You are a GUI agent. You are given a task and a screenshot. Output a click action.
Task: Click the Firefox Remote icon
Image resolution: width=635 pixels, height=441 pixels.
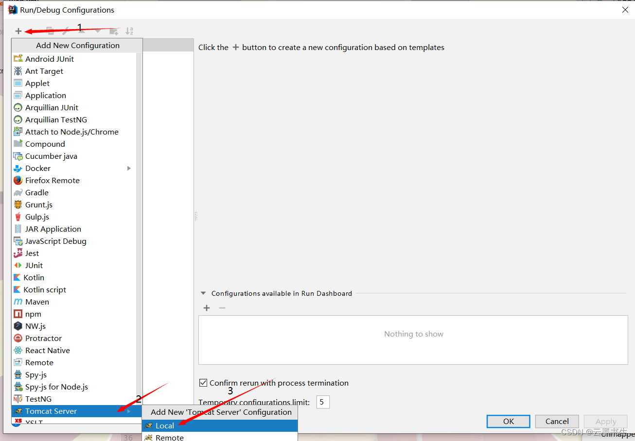(x=18, y=180)
